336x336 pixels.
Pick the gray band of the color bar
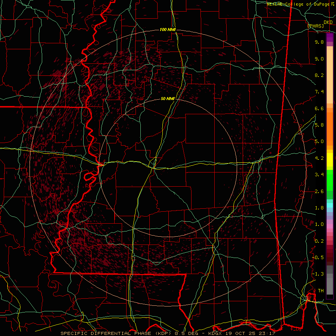click(x=330, y=281)
